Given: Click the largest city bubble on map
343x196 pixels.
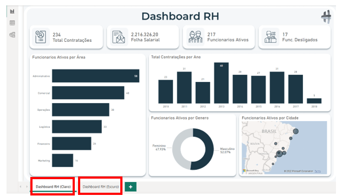Looking at the screenshot, I should pos(279,154).
